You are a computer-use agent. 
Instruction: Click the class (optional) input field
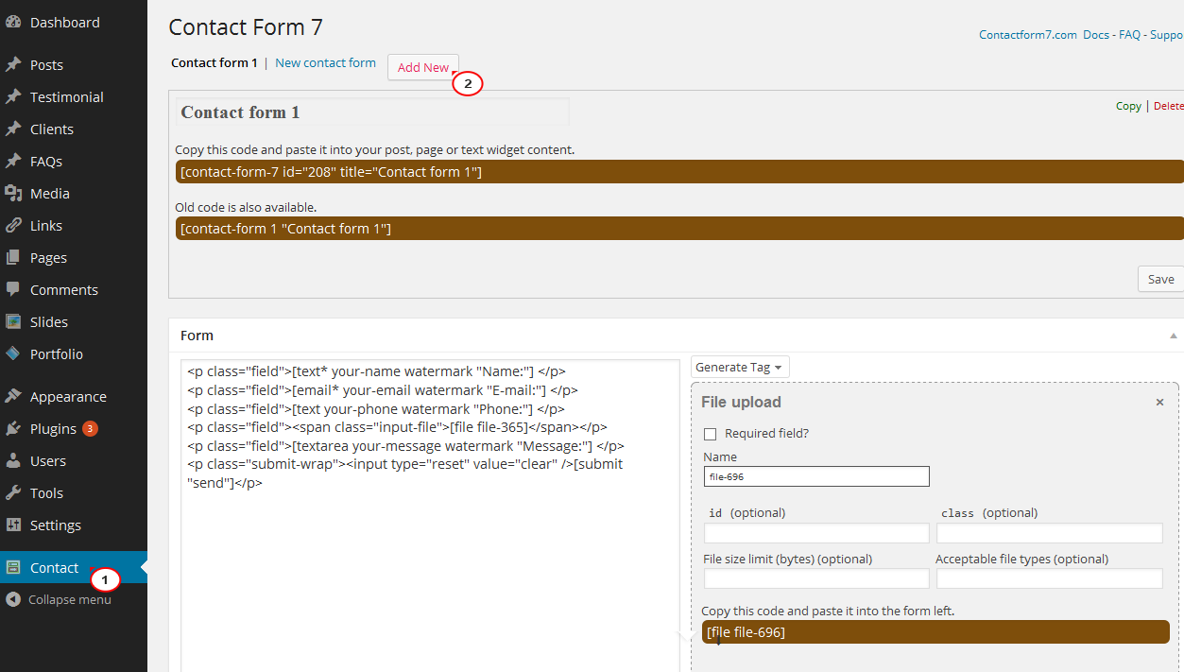[x=1049, y=533]
